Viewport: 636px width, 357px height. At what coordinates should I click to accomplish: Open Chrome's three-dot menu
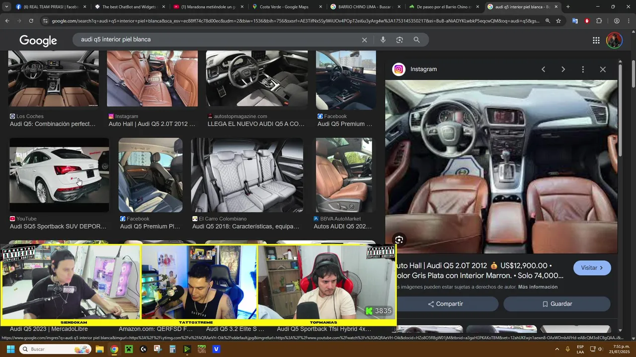[x=629, y=21]
